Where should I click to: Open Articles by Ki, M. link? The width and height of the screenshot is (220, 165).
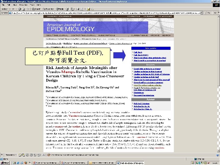tap(142, 106)
